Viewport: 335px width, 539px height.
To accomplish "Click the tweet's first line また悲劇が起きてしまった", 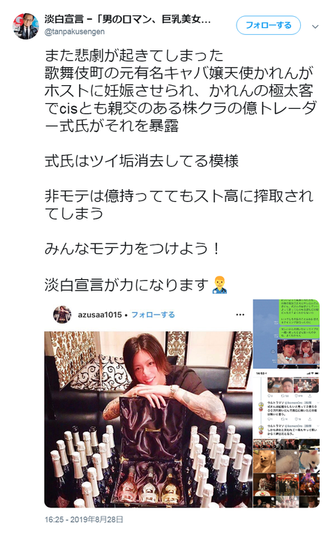I will [x=134, y=55].
